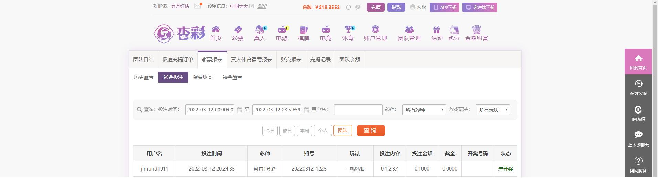Click the 投注金额 column header
Viewport: 658px width, 188px height.
coord(422,154)
